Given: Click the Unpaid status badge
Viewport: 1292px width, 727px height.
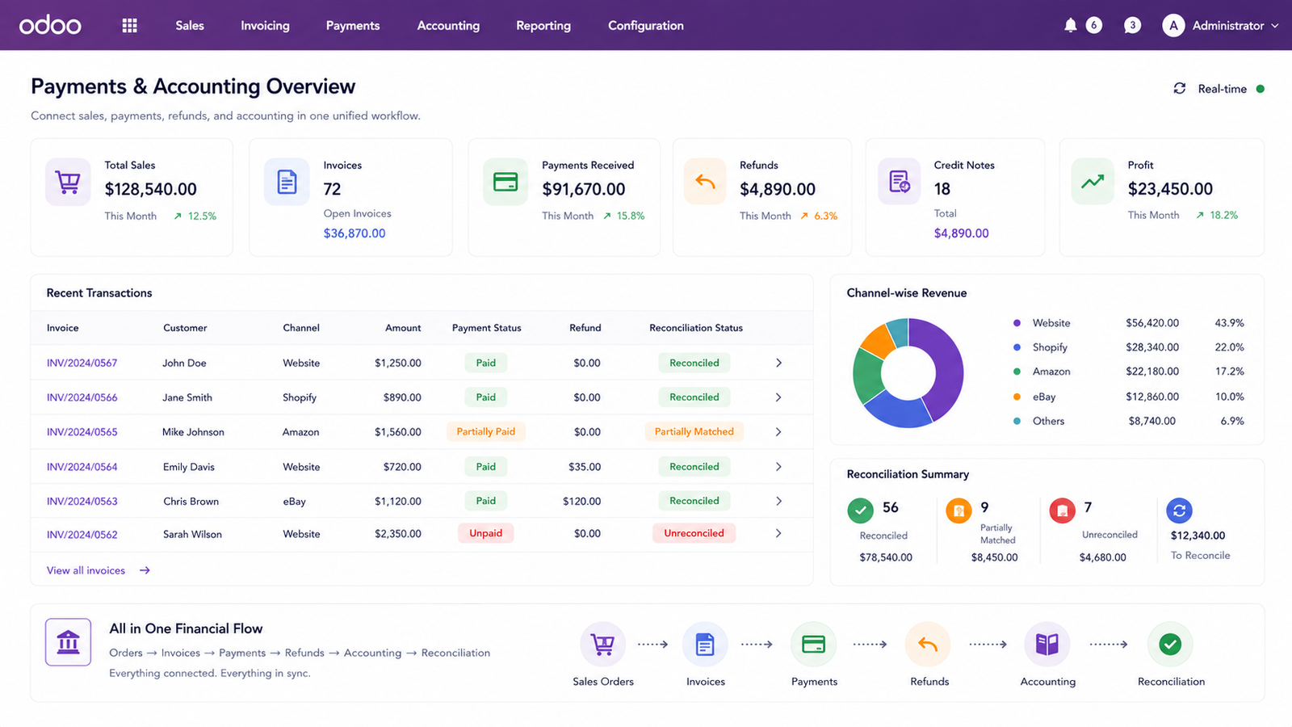Looking at the screenshot, I should click(485, 533).
